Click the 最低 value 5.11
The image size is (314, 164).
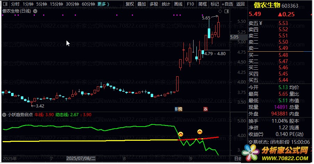(283, 101)
